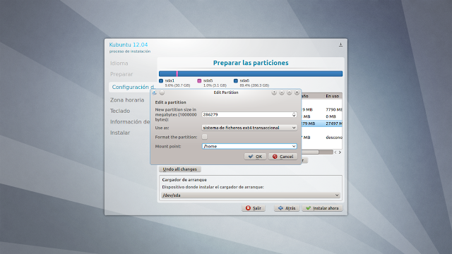Open the /dev/sda boot loader device dropdown
This screenshot has width=452, height=254.
click(251, 195)
